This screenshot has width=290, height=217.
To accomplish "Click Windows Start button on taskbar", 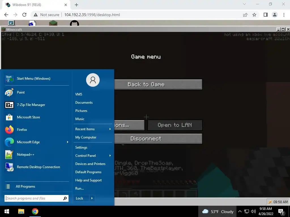I will click(7, 211).
